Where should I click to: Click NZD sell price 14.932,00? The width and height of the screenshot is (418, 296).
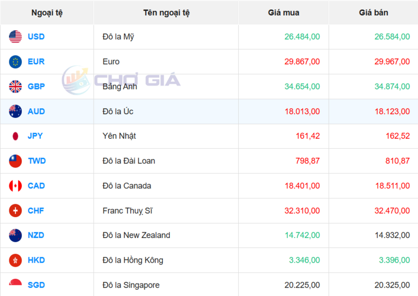(392, 235)
